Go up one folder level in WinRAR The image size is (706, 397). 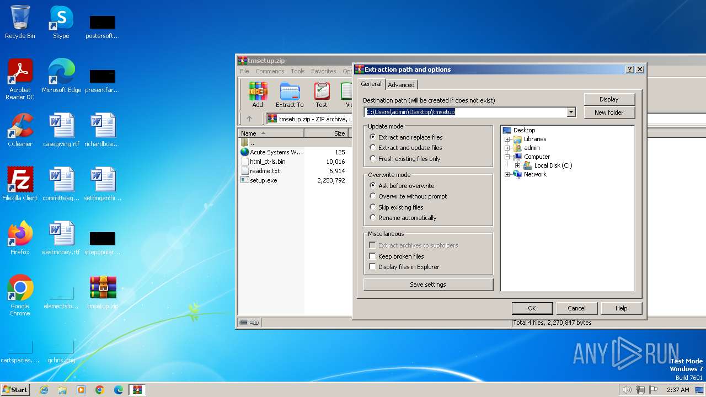249,119
